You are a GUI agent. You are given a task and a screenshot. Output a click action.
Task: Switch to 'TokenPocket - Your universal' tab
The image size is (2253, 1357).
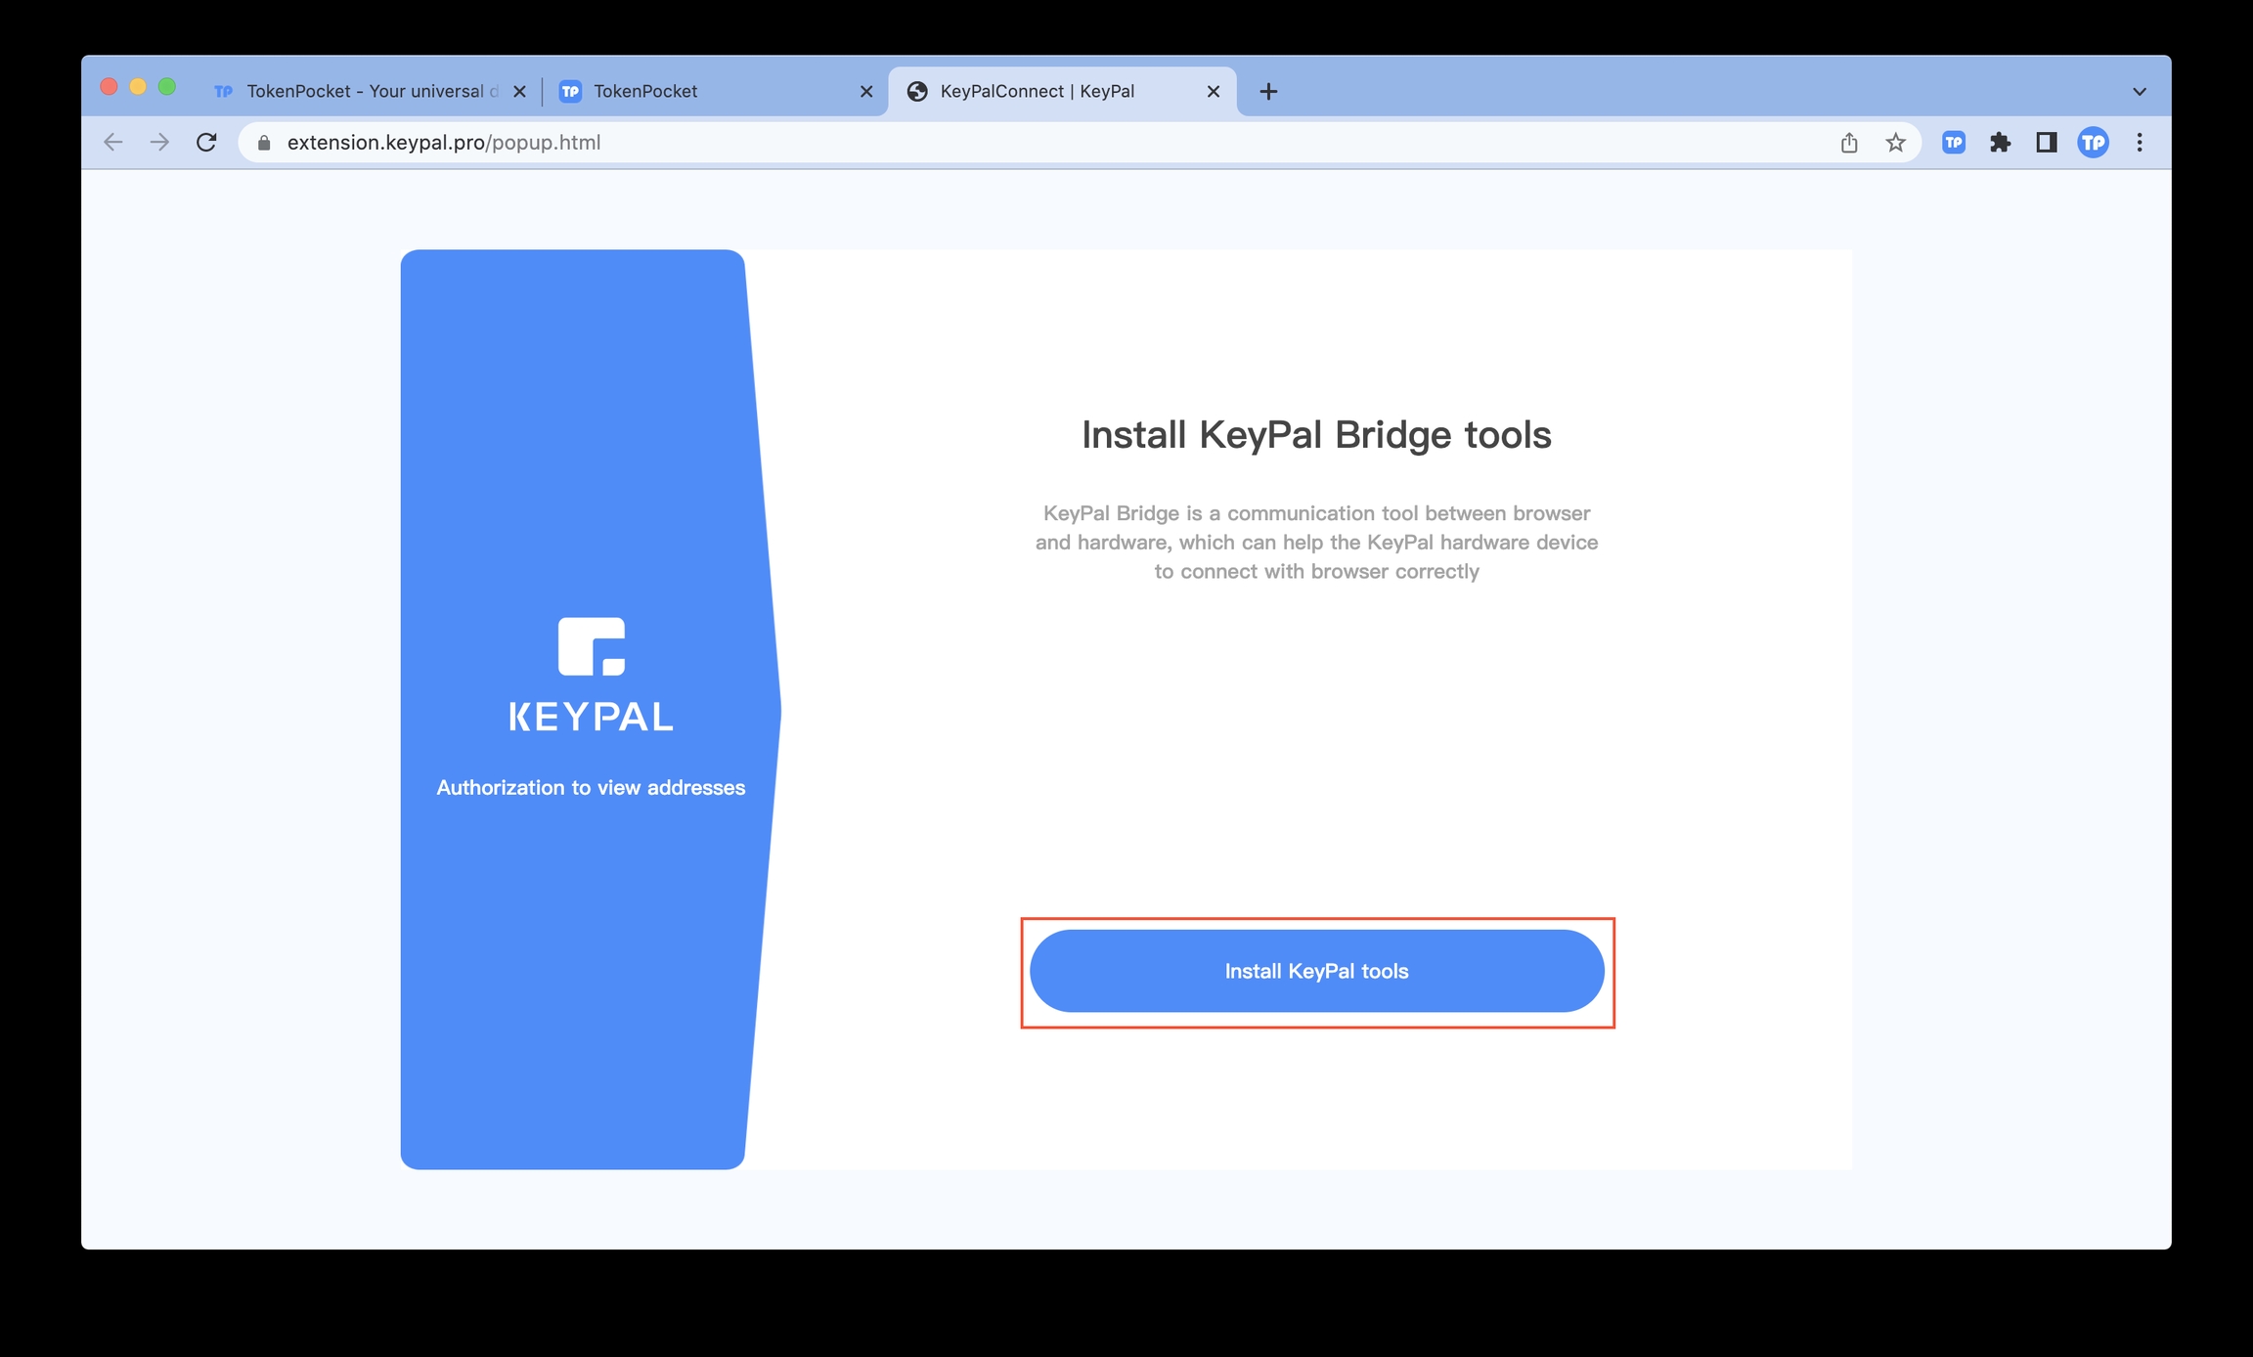tap(364, 91)
